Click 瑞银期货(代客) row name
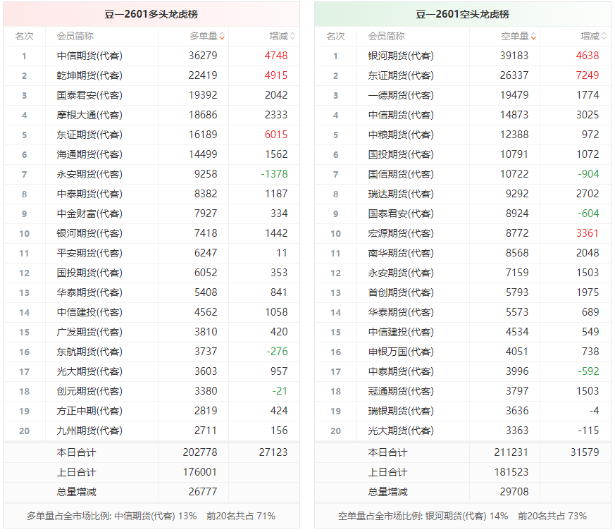Screen dimensions: 615x532 [x=401, y=412]
